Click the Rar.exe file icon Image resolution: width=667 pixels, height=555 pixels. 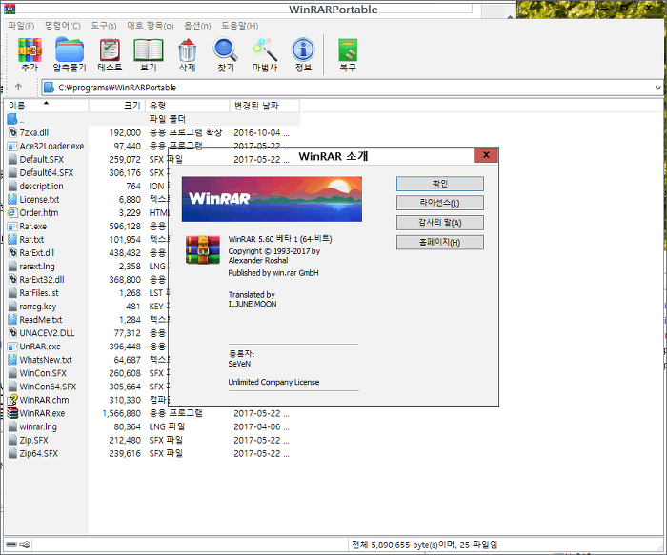click(12, 226)
